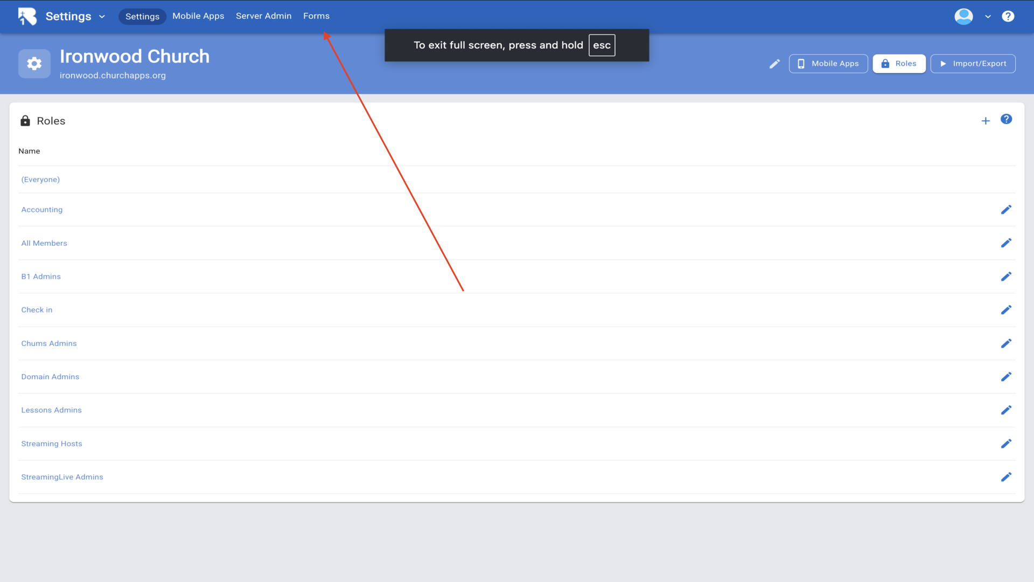Click the user avatar icon
1034x582 pixels.
pos(963,16)
